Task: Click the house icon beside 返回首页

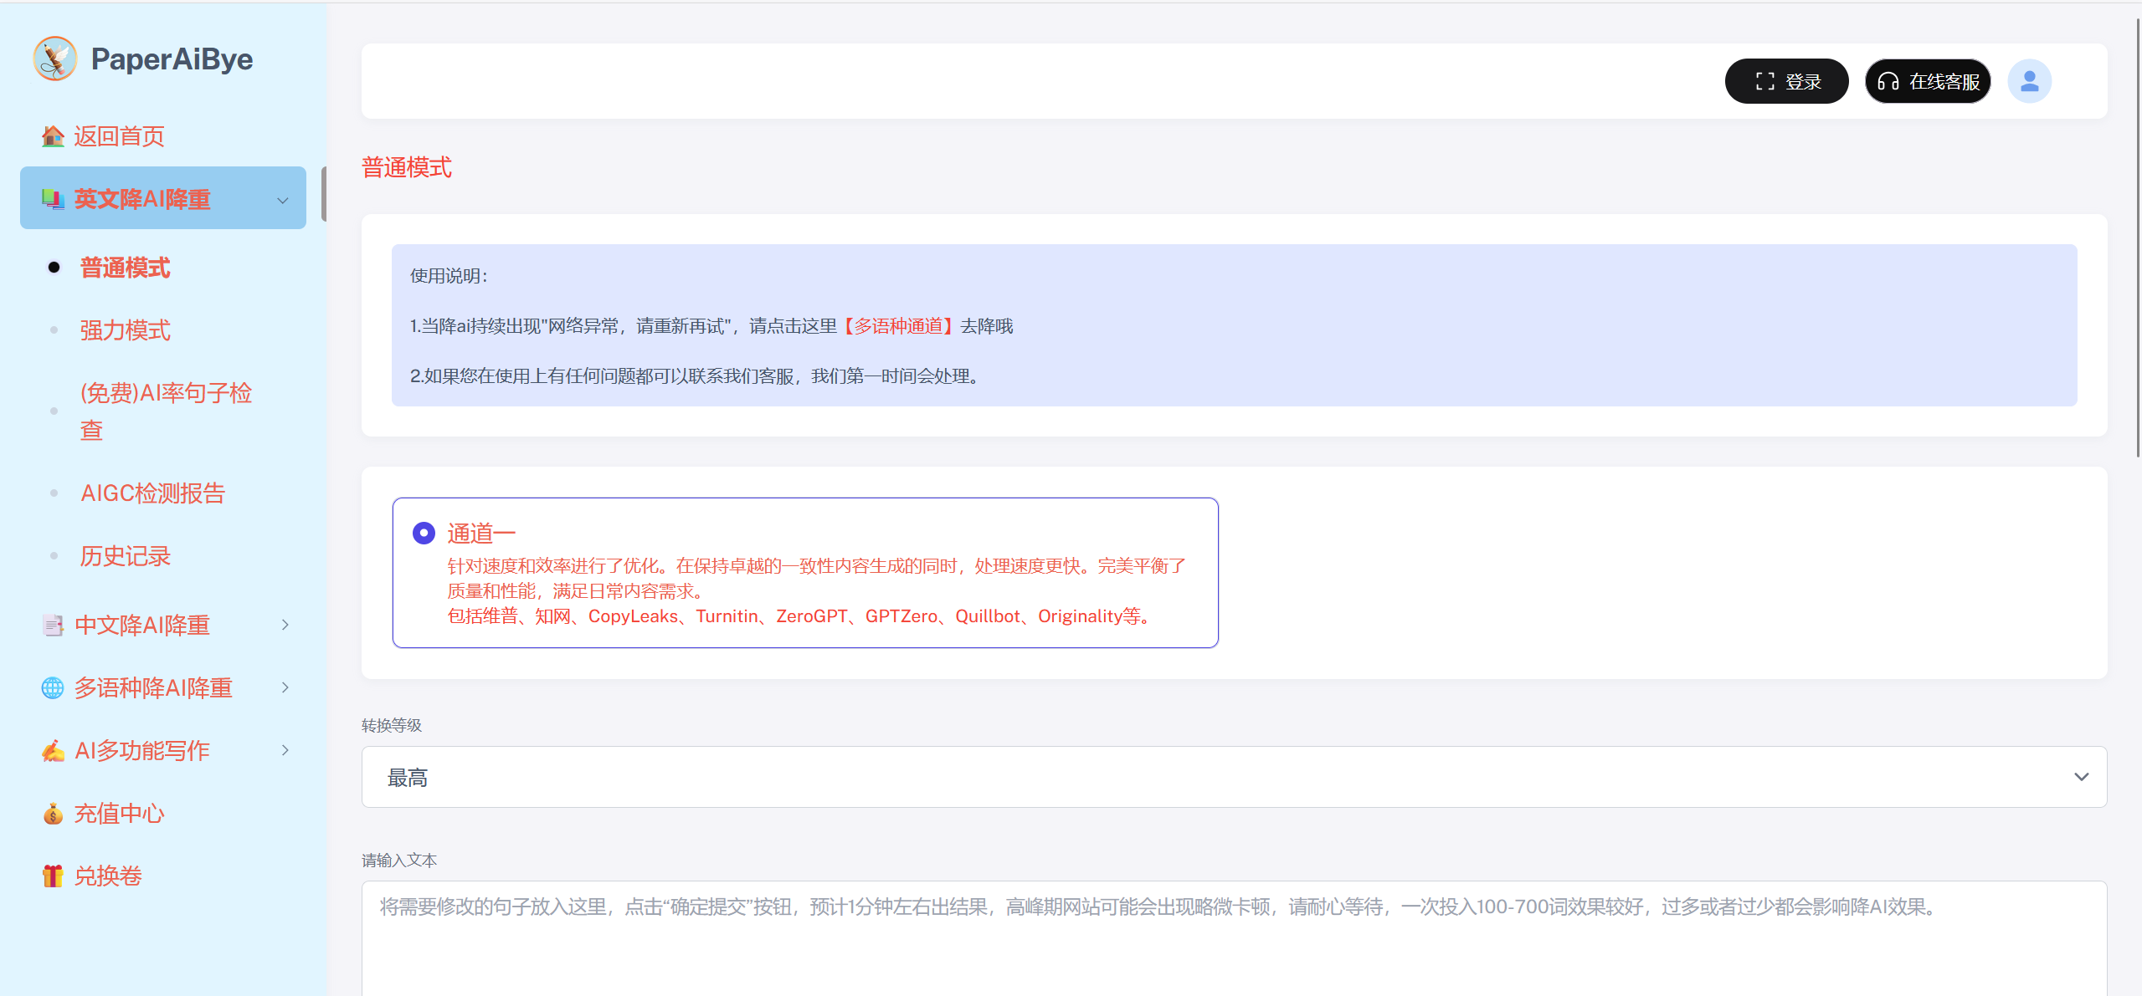Action: [x=53, y=136]
